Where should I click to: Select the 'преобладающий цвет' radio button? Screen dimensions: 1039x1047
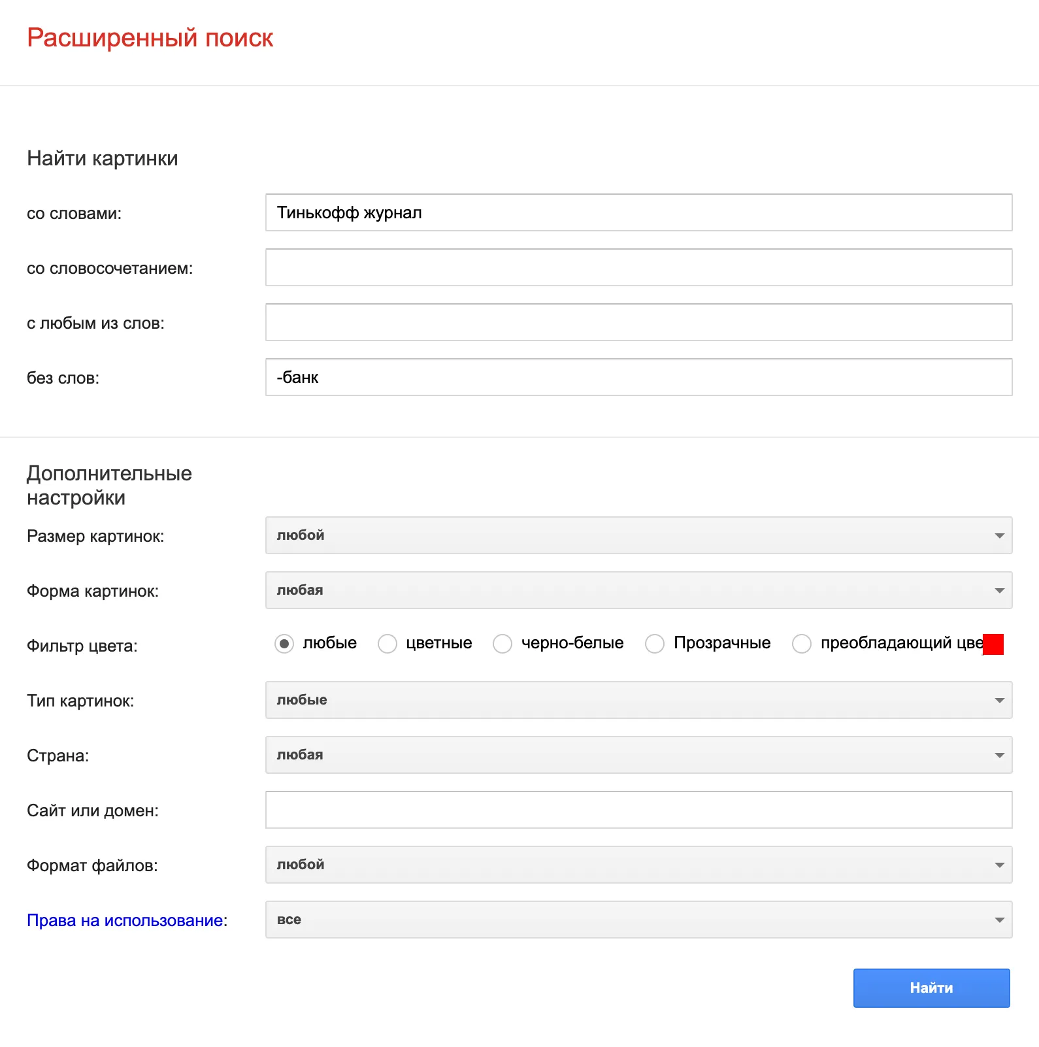(x=802, y=644)
